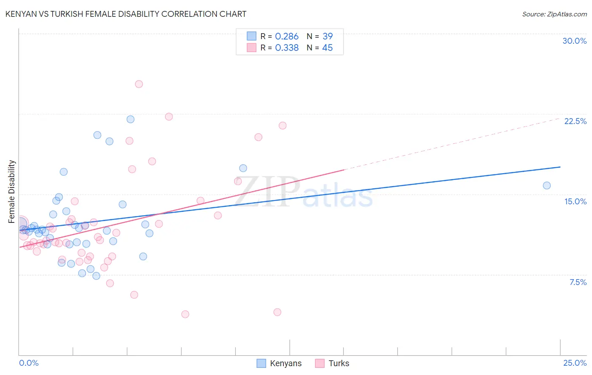Image resolution: width=592 pixels, height=375 pixels.
Task: Click the blue R = 0.286 legend box
Action: coord(251,36)
